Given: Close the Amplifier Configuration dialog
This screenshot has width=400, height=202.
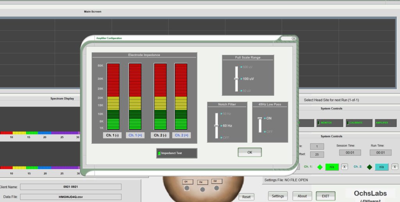Looking at the screenshot, I should 293,38.
